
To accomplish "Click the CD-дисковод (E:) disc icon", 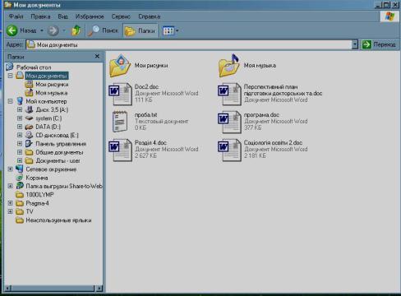I will pos(29,135).
